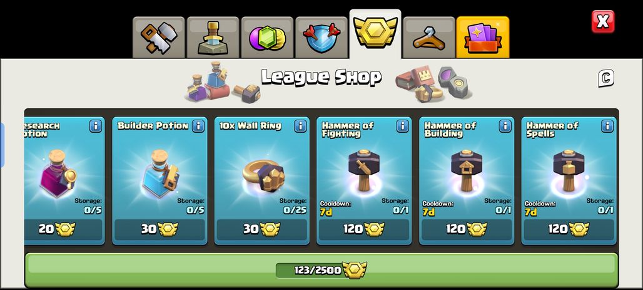
Task: Click the 123/2500 league medals progress bar
Action: 321,270
